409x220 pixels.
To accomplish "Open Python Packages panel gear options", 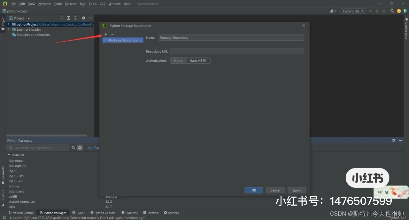I will (394, 140).
